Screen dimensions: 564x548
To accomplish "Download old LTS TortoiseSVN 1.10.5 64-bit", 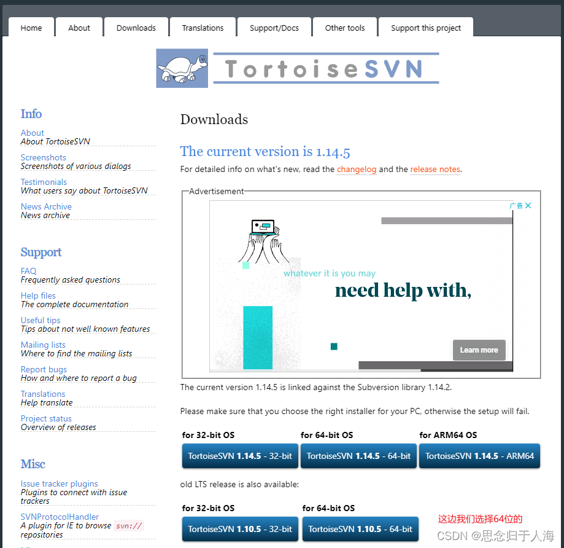I will pos(360,529).
